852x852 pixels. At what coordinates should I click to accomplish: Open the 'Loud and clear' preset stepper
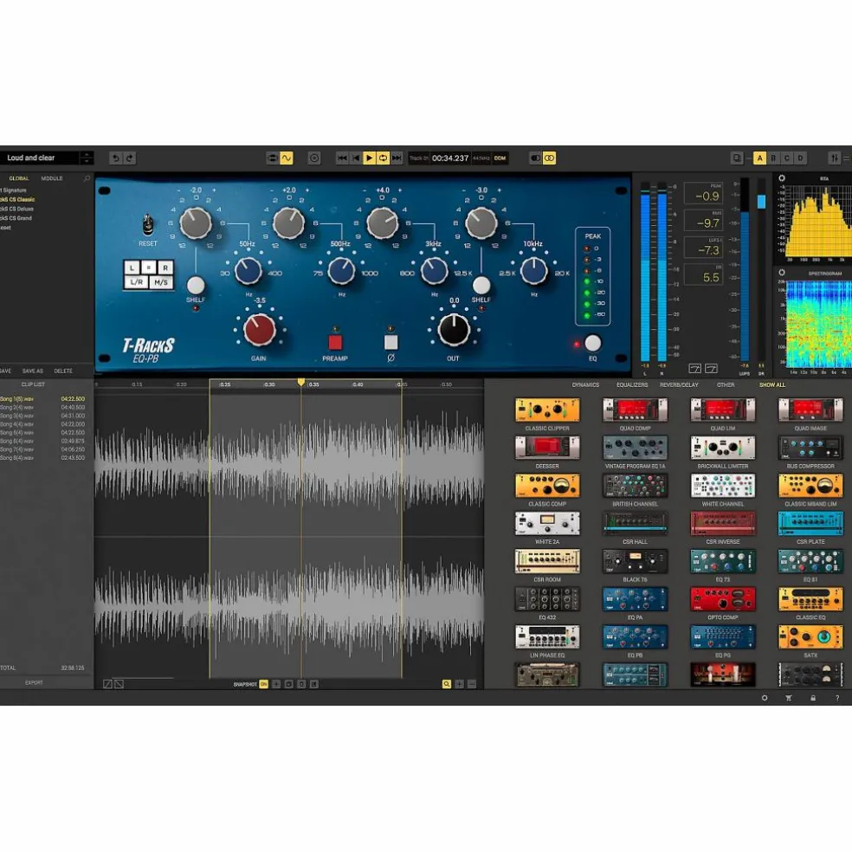point(87,158)
